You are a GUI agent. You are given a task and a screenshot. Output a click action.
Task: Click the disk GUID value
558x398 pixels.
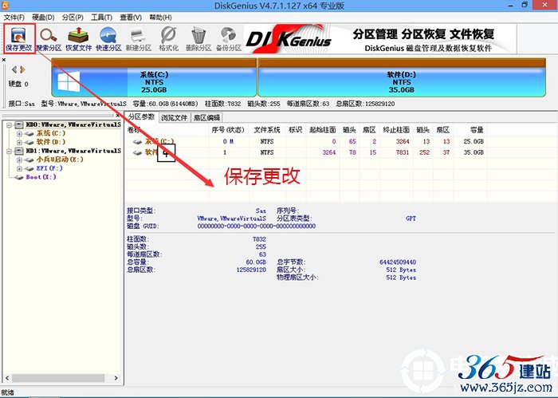(257, 226)
